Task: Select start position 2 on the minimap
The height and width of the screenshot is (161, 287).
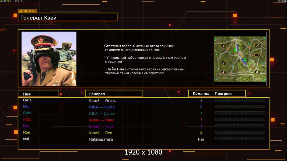Action: tap(257, 46)
